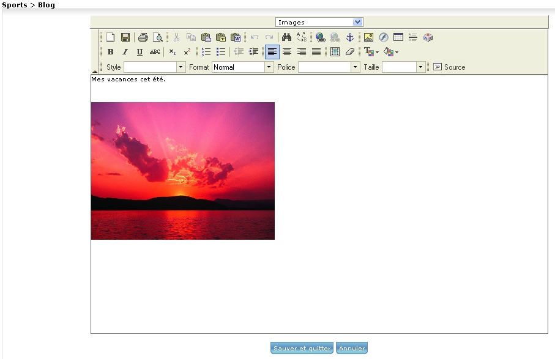555x359 pixels.
Task: Paste from Word icon
Action: click(236, 37)
